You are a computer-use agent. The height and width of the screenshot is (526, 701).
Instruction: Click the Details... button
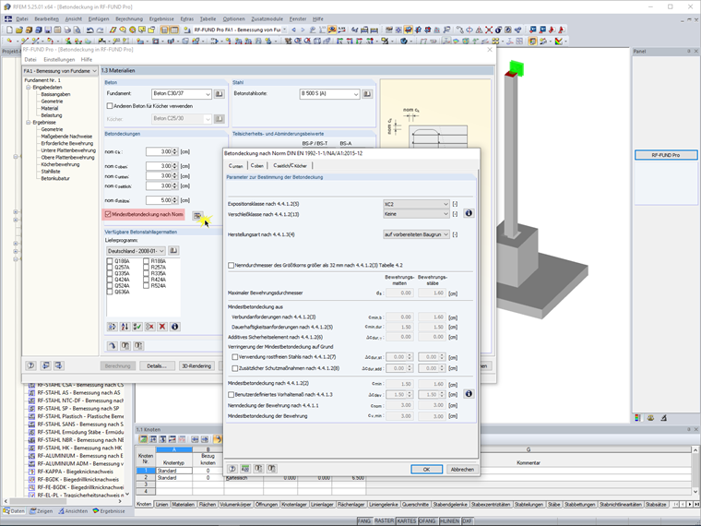157,365
